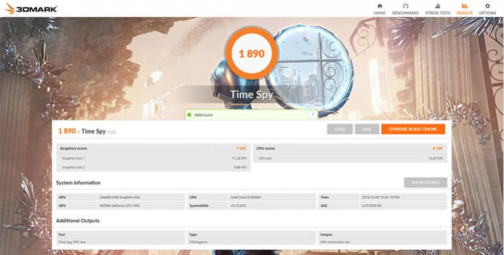The image size is (504, 255).
Task: Switch to the Results section
Action: (x=464, y=9)
